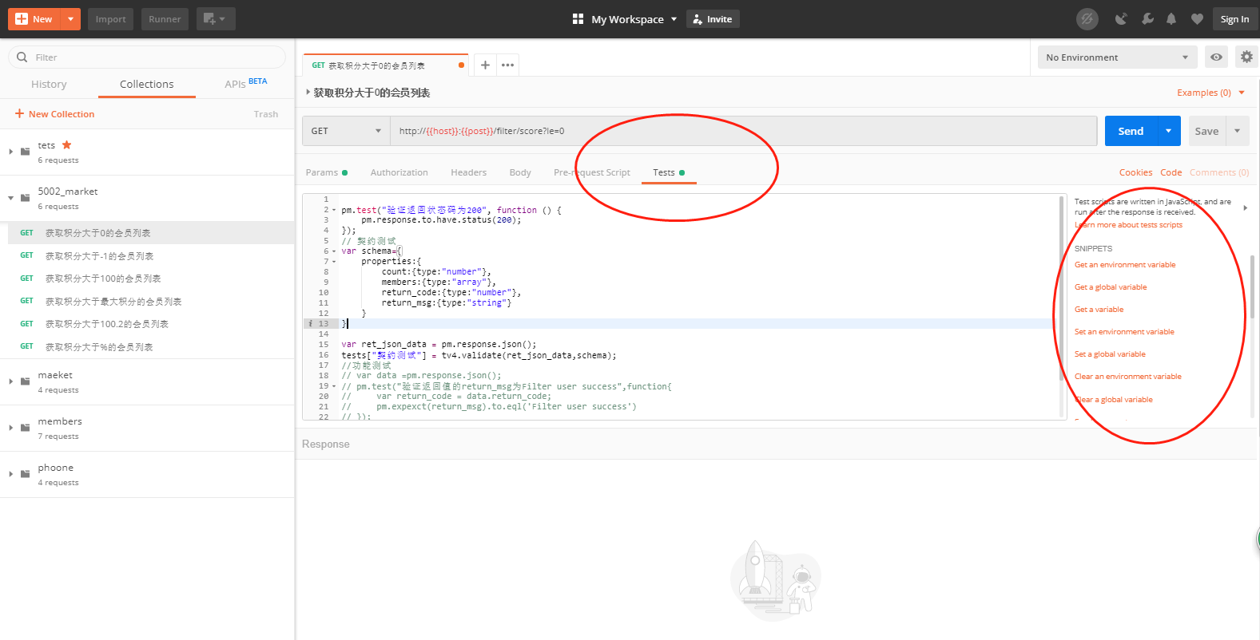Open the Cookies link
The height and width of the screenshot is (640, 1260).
[1135, 172]
